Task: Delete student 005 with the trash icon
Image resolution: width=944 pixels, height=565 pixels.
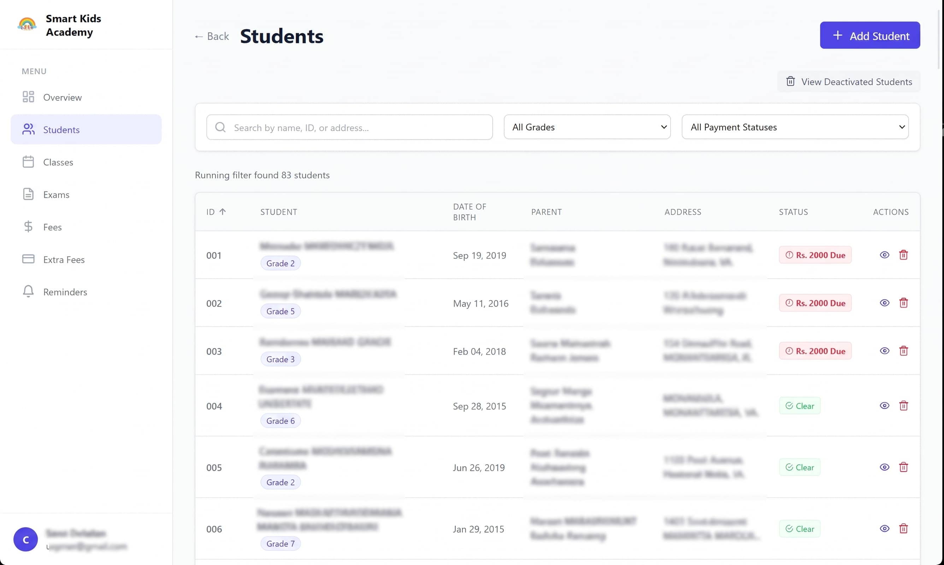Action: 903,467
